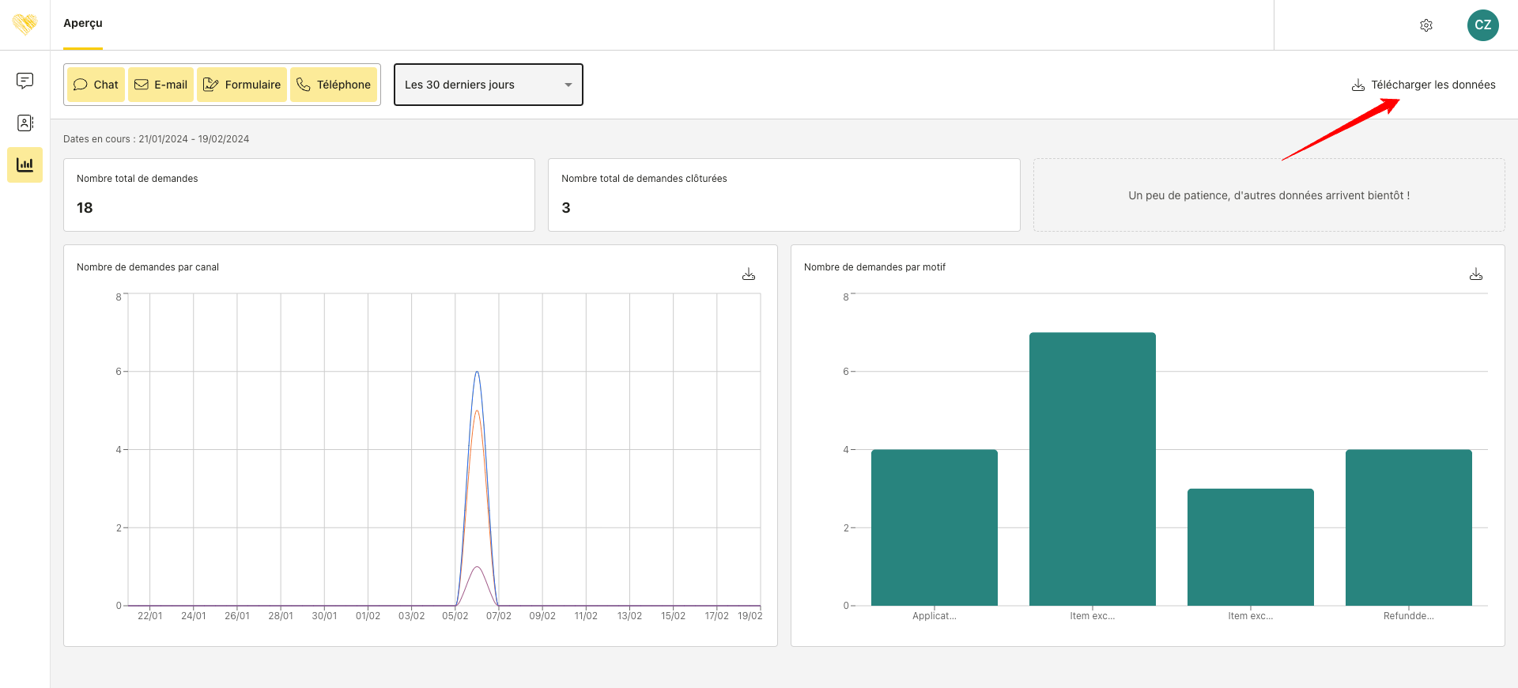Image resolution: width=1518 pixels, height=688 pixels.
Task: Select the statistics chart sidebar icon
Action: click(x=25, y=164)
